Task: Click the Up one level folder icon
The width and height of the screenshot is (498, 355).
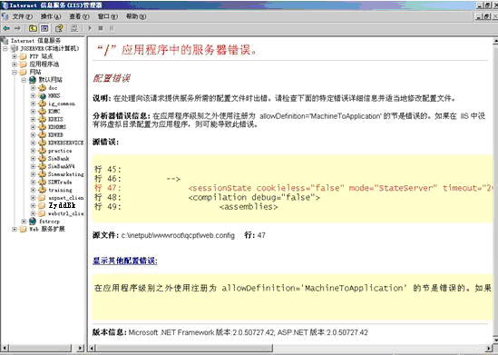Action: (x=33, y=29)
